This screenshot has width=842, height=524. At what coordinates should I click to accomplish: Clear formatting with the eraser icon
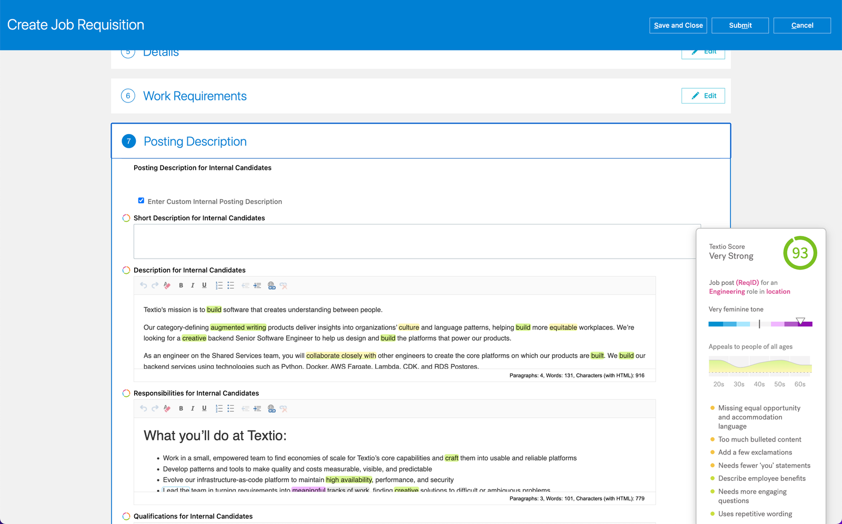[167, 285]
